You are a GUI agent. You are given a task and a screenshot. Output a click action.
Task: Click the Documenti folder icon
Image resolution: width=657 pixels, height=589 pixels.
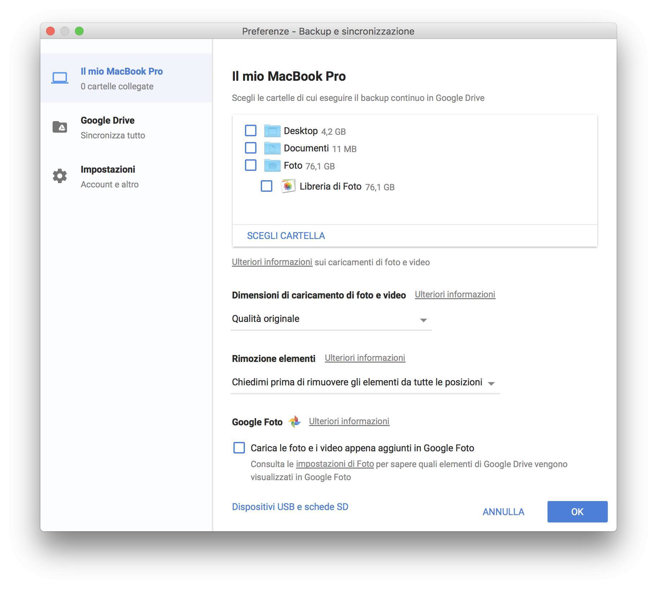click(272, 148)
